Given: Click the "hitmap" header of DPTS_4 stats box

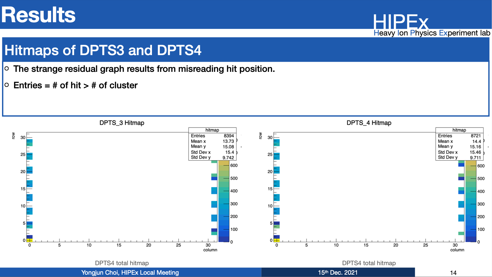Looking at the screenshot, I should [459, 130].
